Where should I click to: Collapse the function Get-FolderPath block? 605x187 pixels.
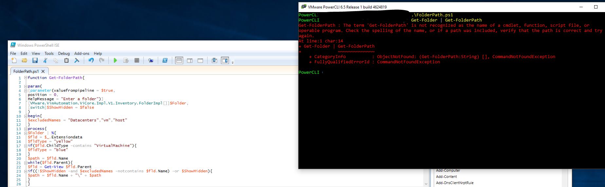point(26,78)
